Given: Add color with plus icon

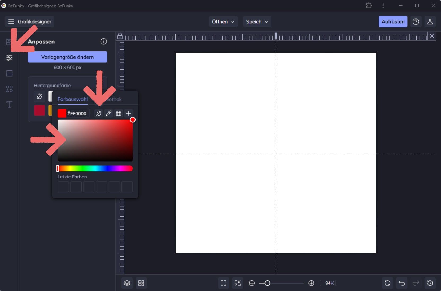Looking at the screenshot, I should pos(128,113).
